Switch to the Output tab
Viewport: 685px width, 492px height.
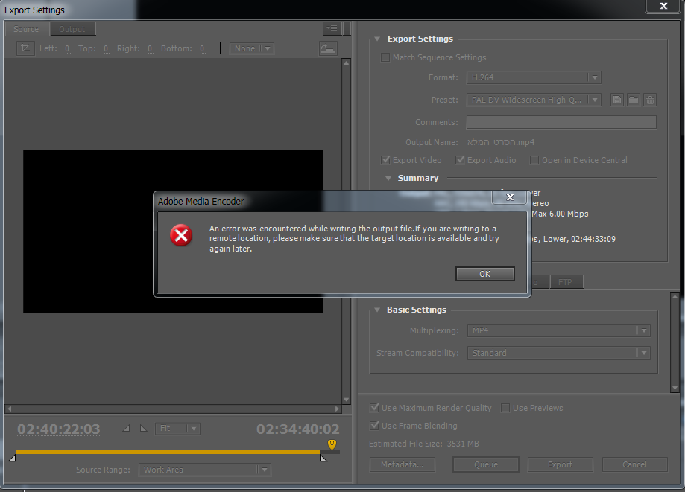point(72,29)
